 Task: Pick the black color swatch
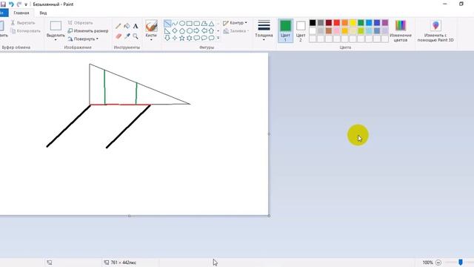[x=313, y=23]
